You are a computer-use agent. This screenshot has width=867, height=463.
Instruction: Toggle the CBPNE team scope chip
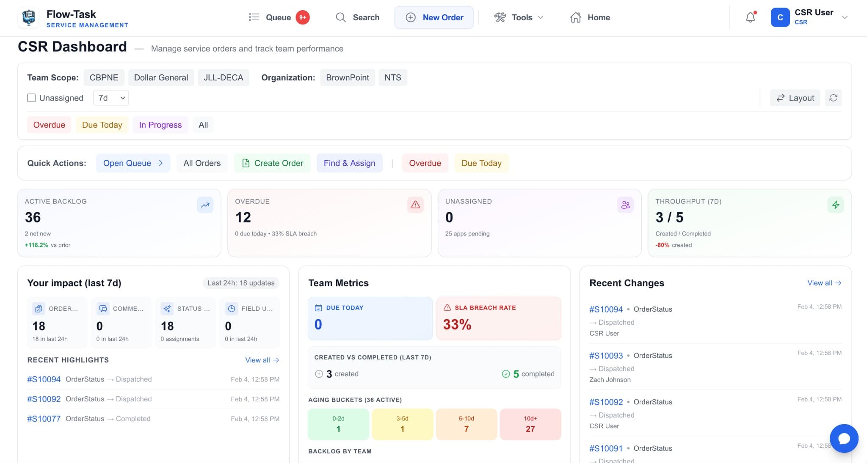[x=104, y=78]
